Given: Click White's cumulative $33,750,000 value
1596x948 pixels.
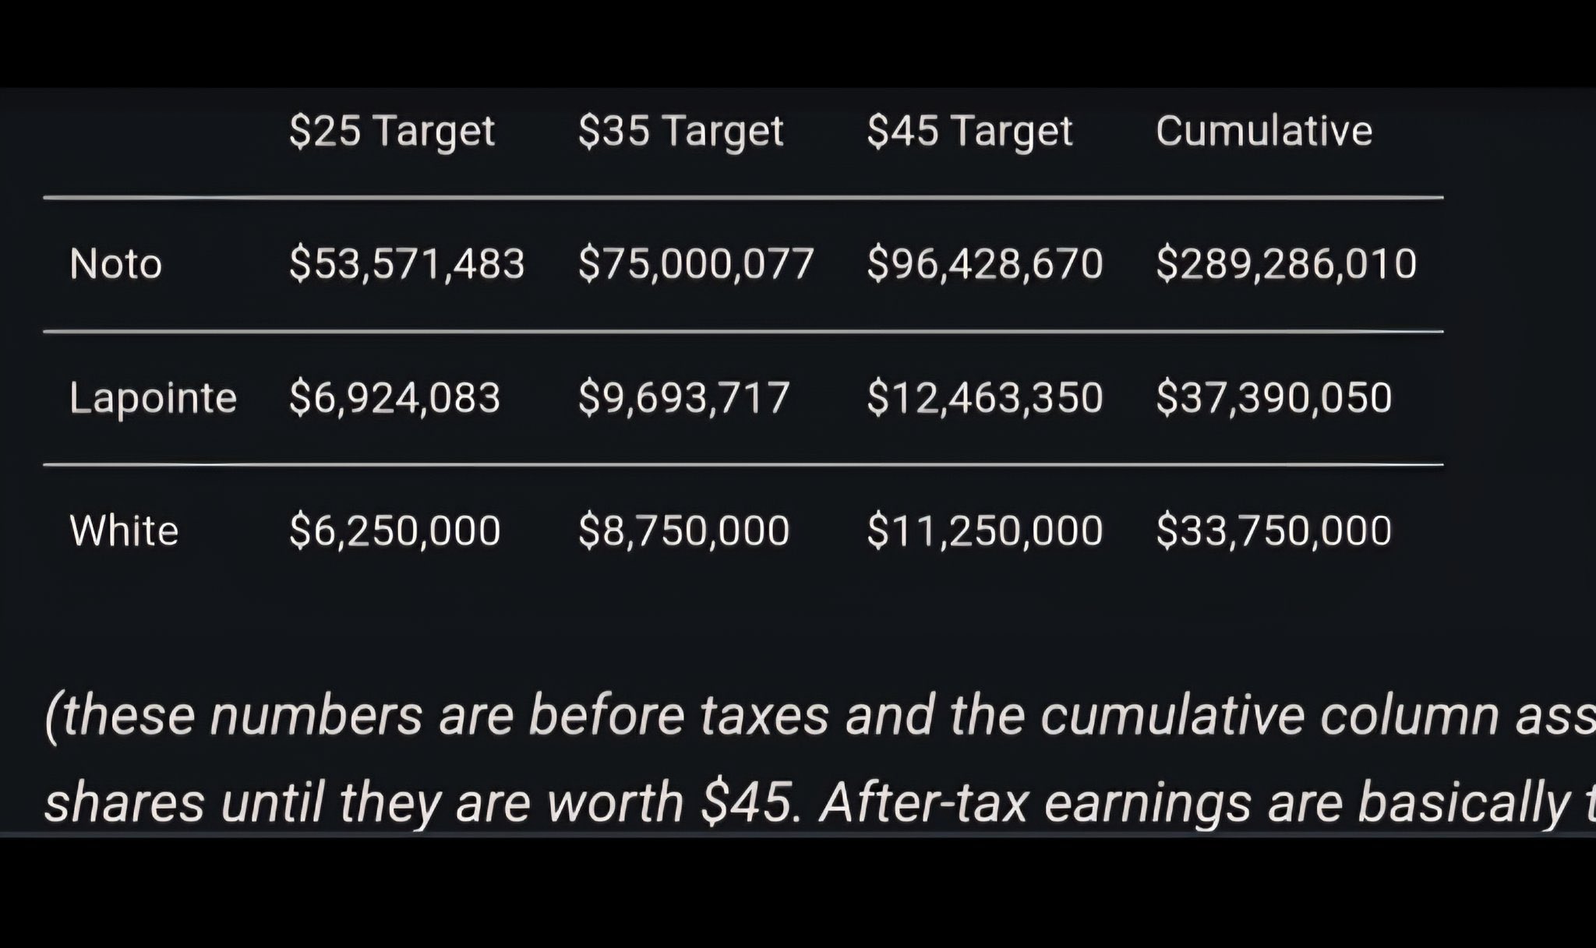Looking at the screenshot, I should click(1274, 530).
